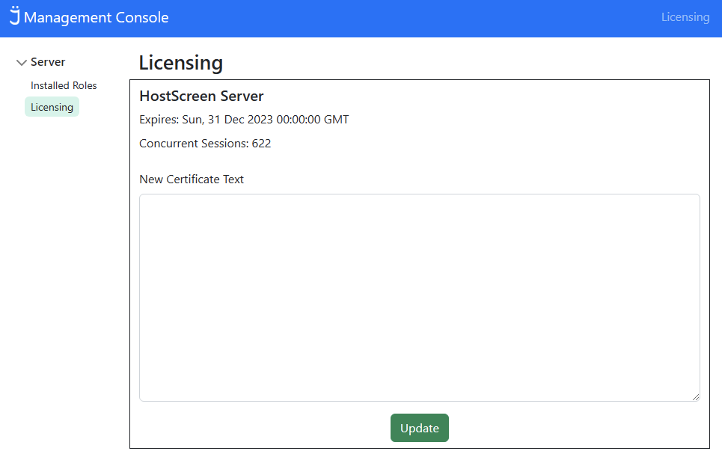Viewport: 722px width, 460px height.
Task: Open the Management Console home via the brand text
Action: 97,16
